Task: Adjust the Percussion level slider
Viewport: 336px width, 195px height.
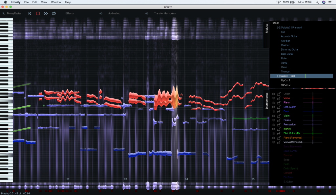Action: coord(313,125)
